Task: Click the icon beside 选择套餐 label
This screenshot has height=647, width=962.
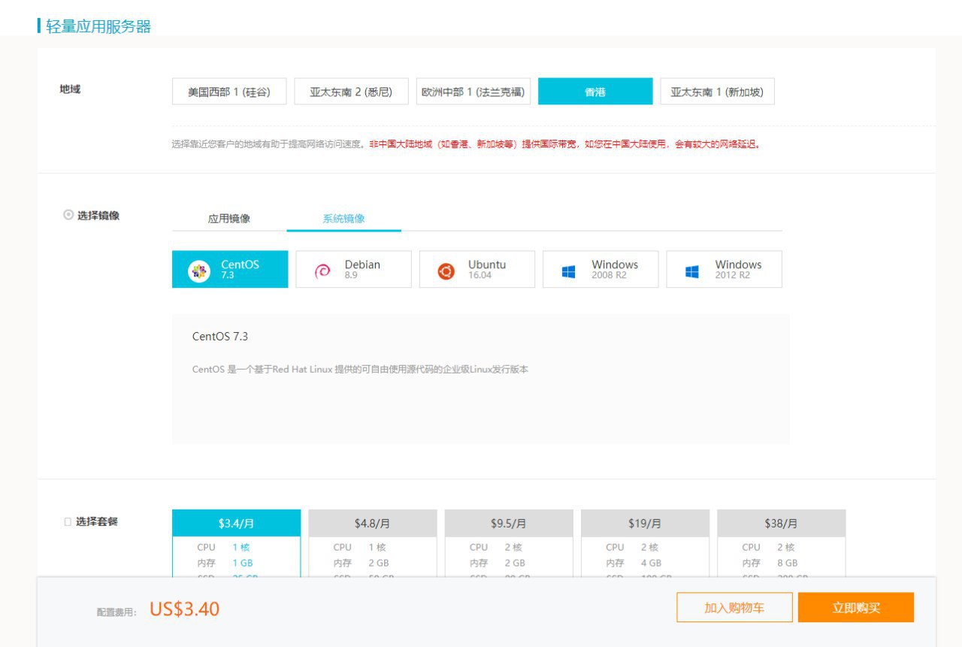Action: pos(68,522)
